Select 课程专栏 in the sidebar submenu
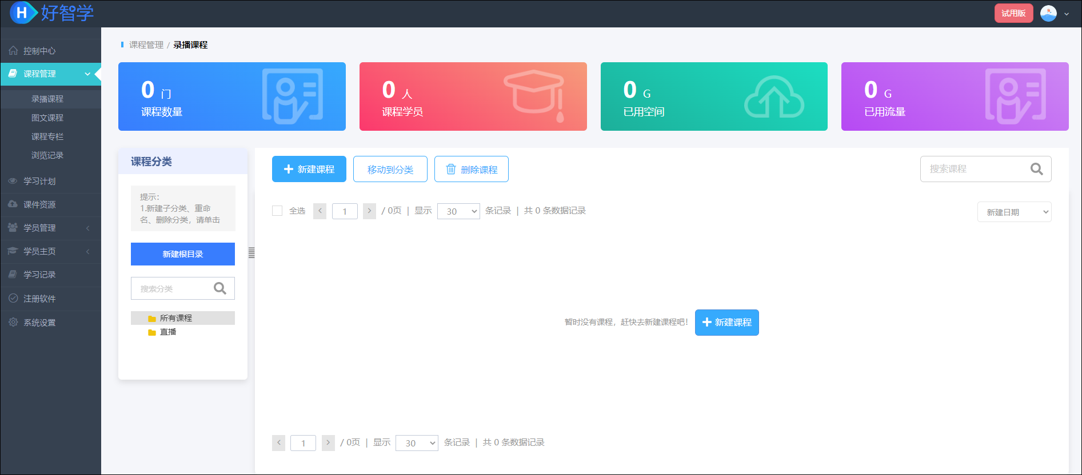The image size is (1082, 475). pos(47,136)
